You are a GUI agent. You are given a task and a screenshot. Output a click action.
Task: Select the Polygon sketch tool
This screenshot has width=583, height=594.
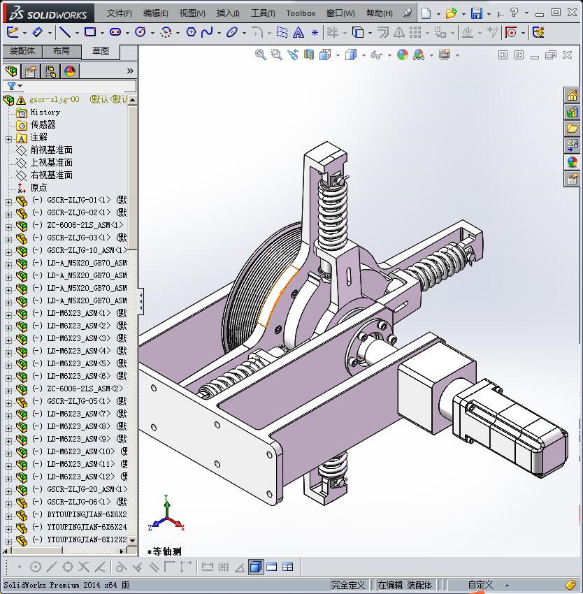[x=191, y=33]
